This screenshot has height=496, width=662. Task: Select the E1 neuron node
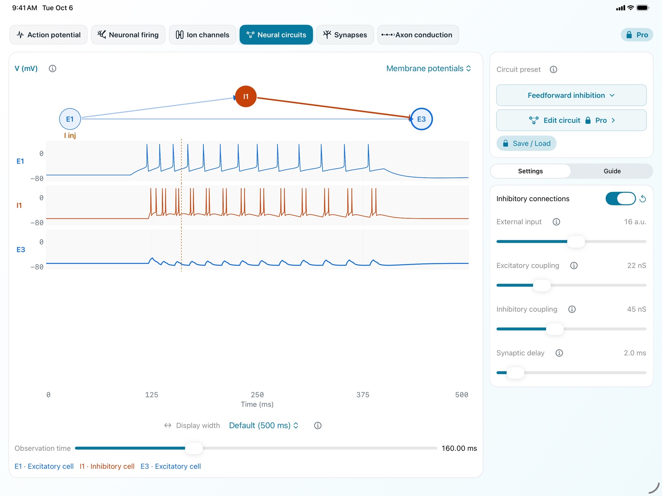(70, 119)
